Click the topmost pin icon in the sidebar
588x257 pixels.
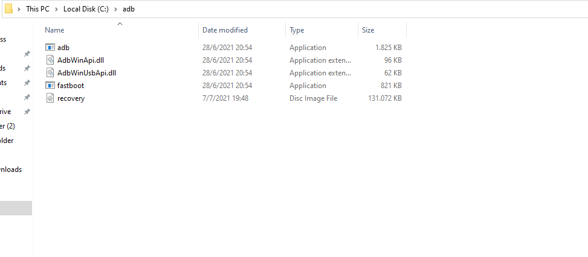[x=27, y=54]
